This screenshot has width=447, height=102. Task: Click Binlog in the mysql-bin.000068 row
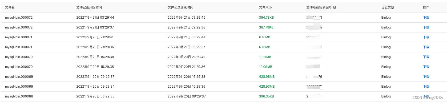click(386, 96)
